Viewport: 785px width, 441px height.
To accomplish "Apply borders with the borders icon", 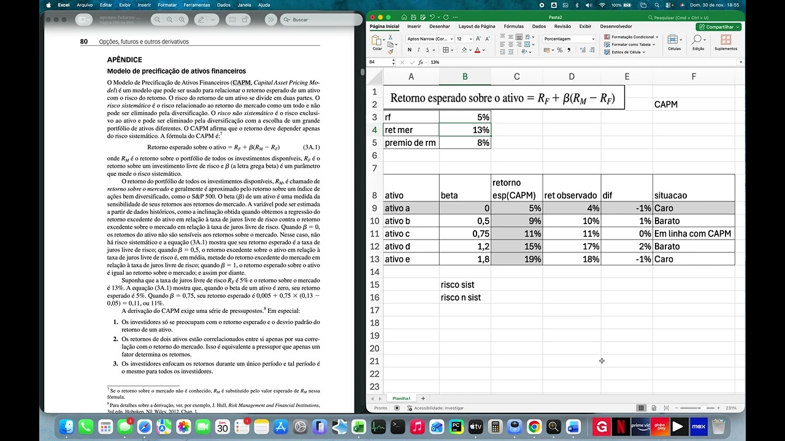I will (x=446, y=50).
